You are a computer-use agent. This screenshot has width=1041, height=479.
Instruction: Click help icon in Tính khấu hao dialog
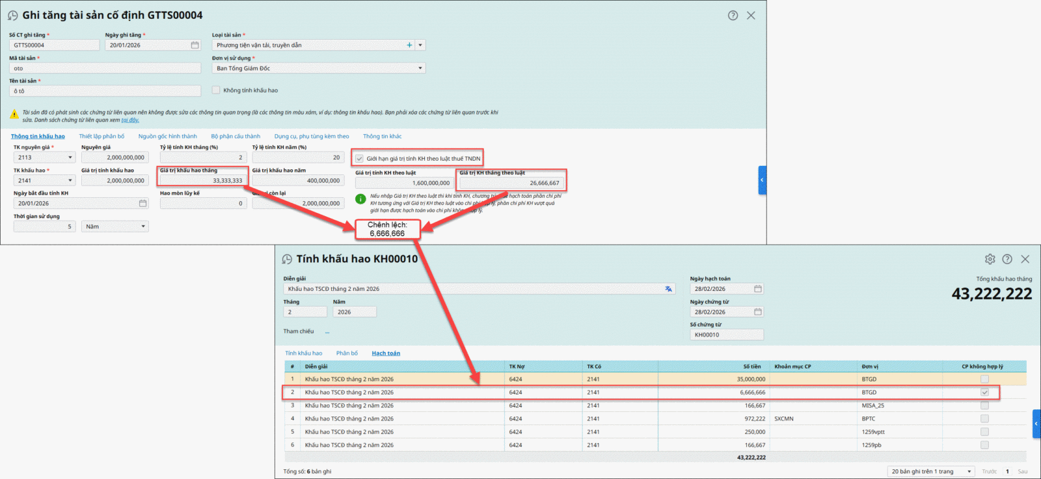pyautogui.click(x=1007, y=259)
